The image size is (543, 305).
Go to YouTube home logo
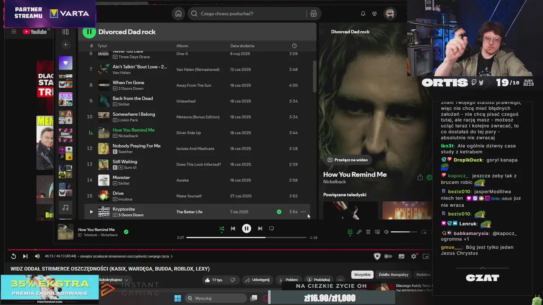point(35,32)
